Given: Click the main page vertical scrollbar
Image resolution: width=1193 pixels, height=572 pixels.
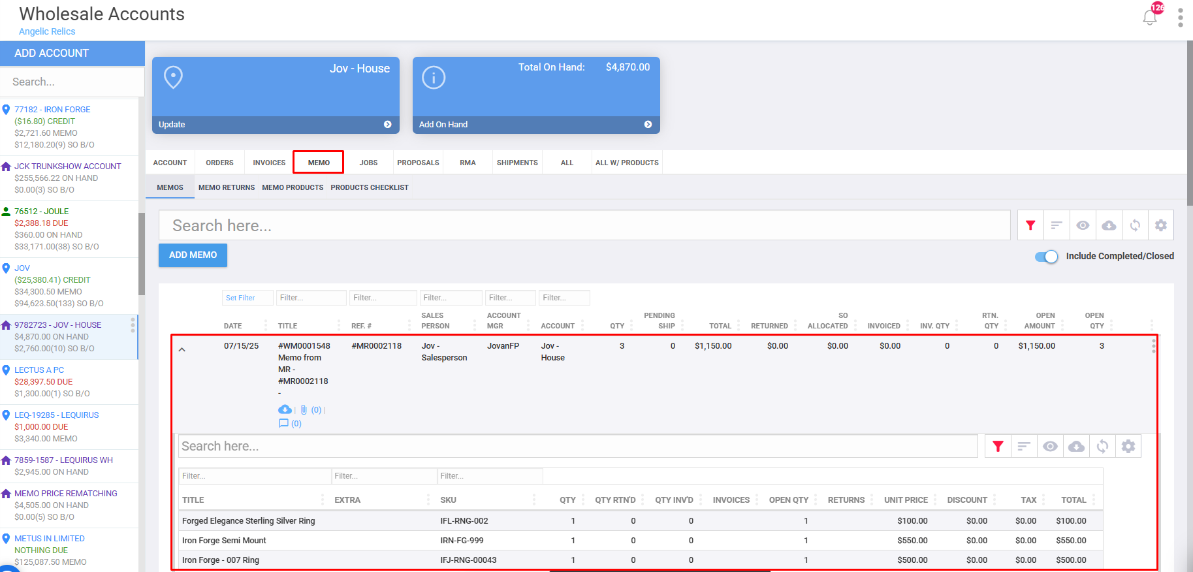Looking at the screenshot, I should point(1189,124).
